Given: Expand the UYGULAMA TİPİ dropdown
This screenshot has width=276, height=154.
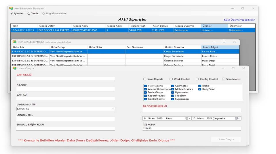Looking at the screenshot, I should [x=113, y=109].
